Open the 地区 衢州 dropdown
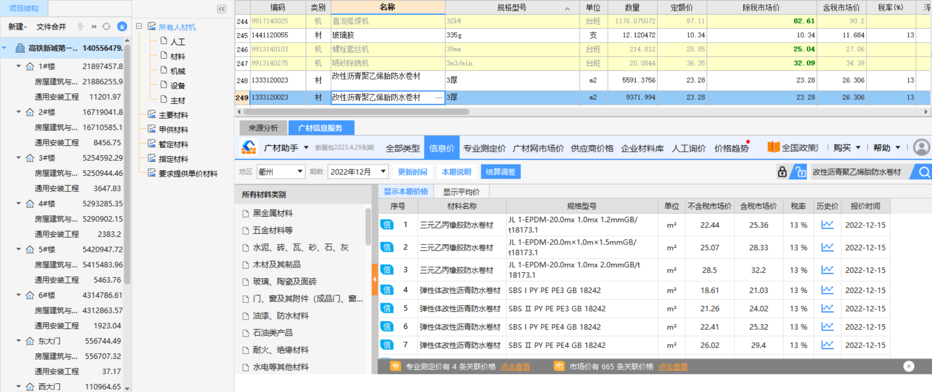 point(281,172)
